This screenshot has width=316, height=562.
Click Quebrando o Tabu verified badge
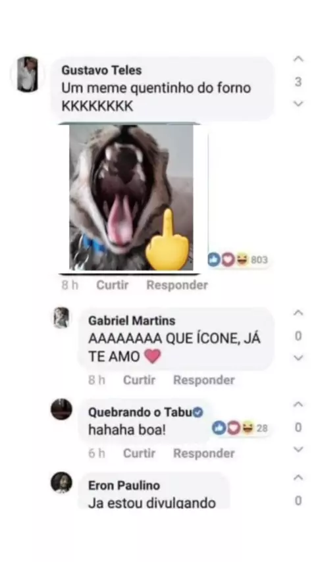198,413
